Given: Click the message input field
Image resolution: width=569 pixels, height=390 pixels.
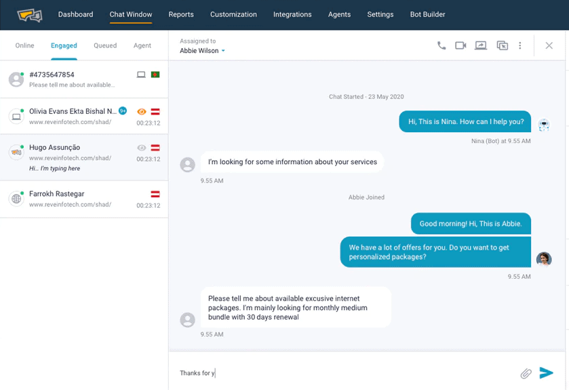Looking at the screenshot, I should pos(339,373).
